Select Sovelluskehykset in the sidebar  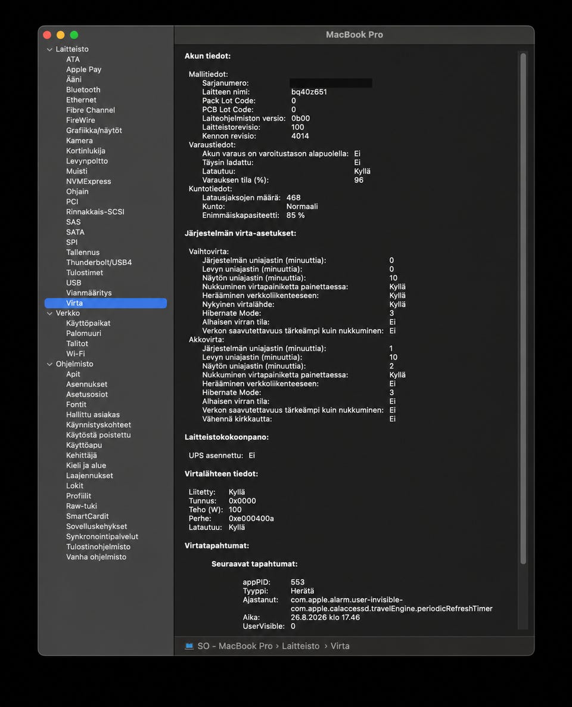click(97, 526)
